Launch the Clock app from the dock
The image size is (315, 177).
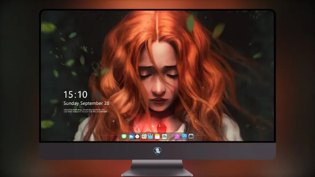pyautogui.click(x=137, y=137)
